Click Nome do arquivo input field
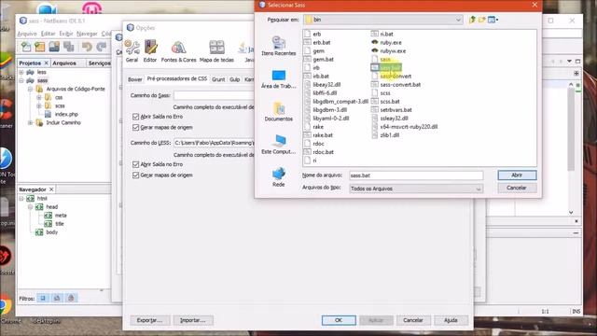The height and width of the screenshot is (336, 597). coord(416,175)
